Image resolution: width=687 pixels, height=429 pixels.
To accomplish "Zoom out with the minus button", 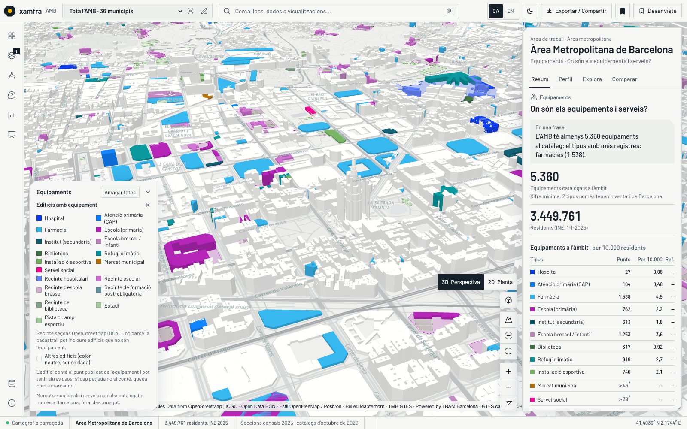I will tap(508, 387).
